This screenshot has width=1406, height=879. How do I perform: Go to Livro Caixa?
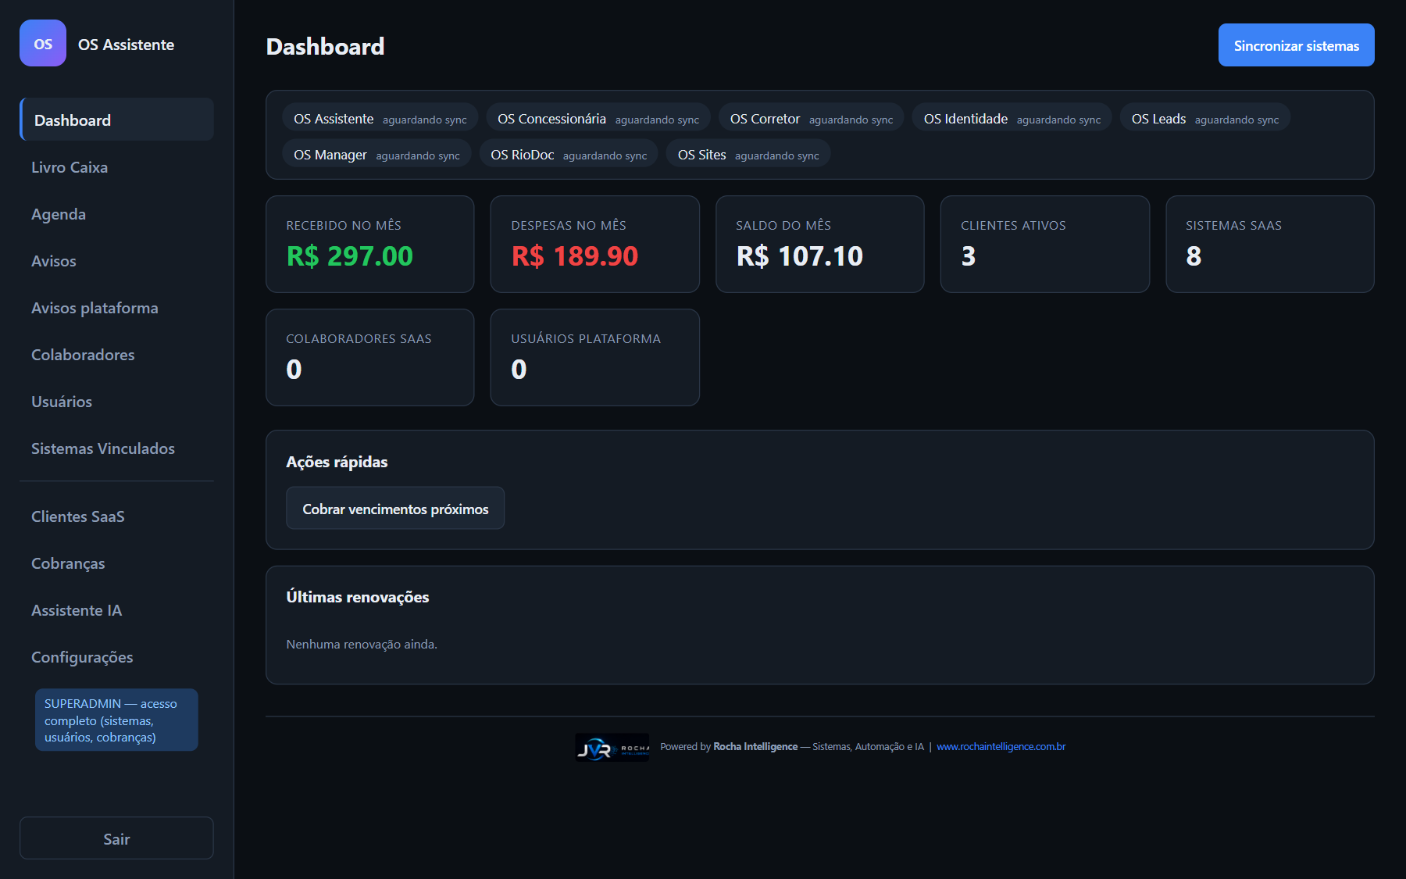coord(116,167)
